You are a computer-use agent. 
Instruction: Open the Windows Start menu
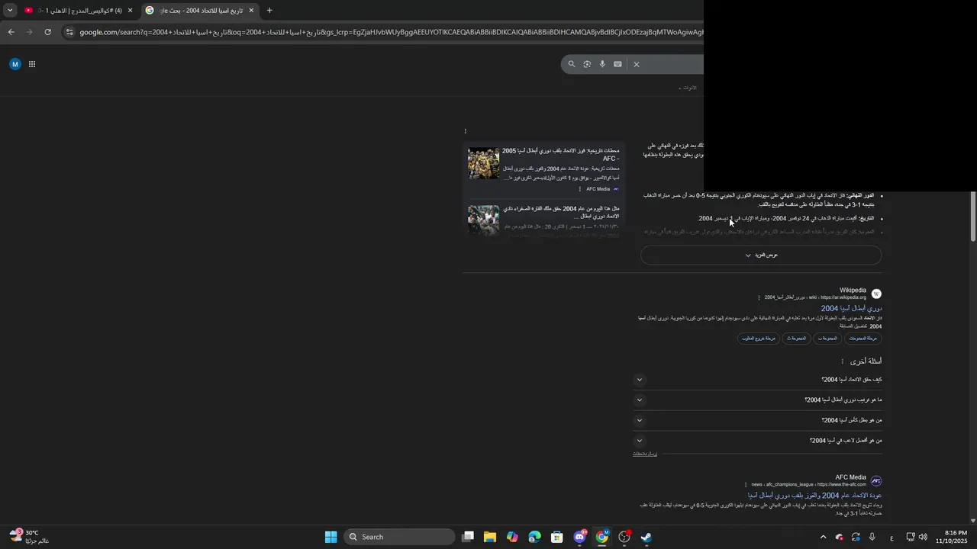(331, 537)
